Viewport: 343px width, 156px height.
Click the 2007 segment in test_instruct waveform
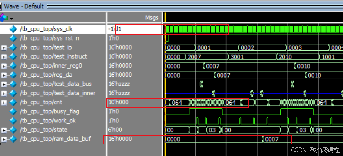[x=207, y=57]
